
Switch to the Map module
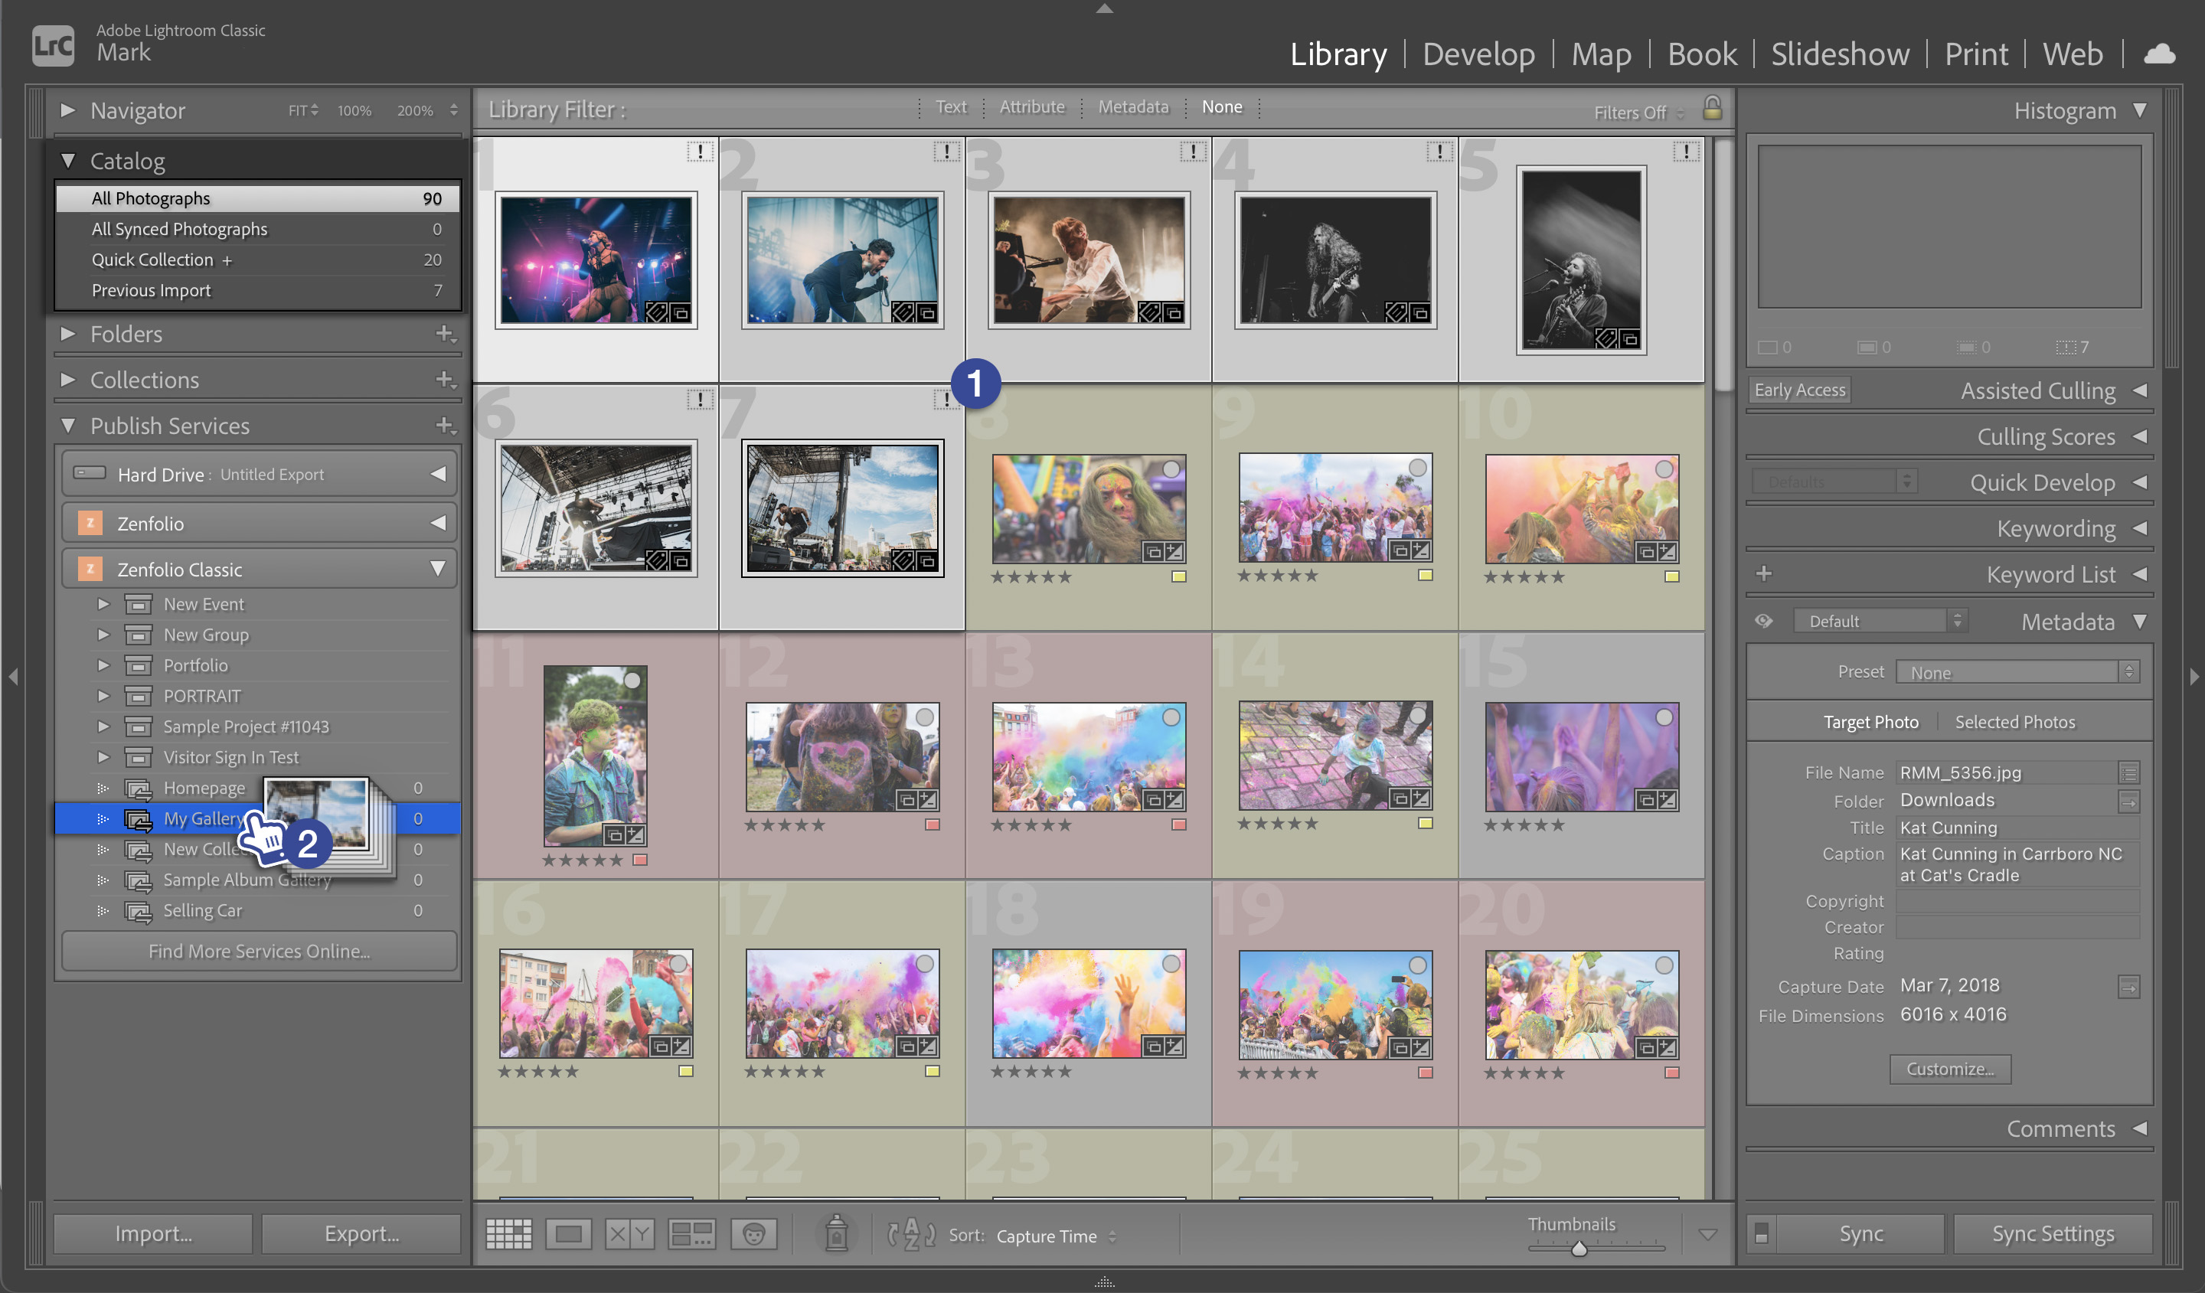click(x=1600, y=54)
